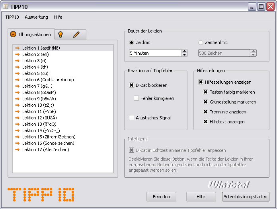Screen dimensions: 277x209
Task: Click arrow icon next to Lektion 1
Action: click(18, 48)
